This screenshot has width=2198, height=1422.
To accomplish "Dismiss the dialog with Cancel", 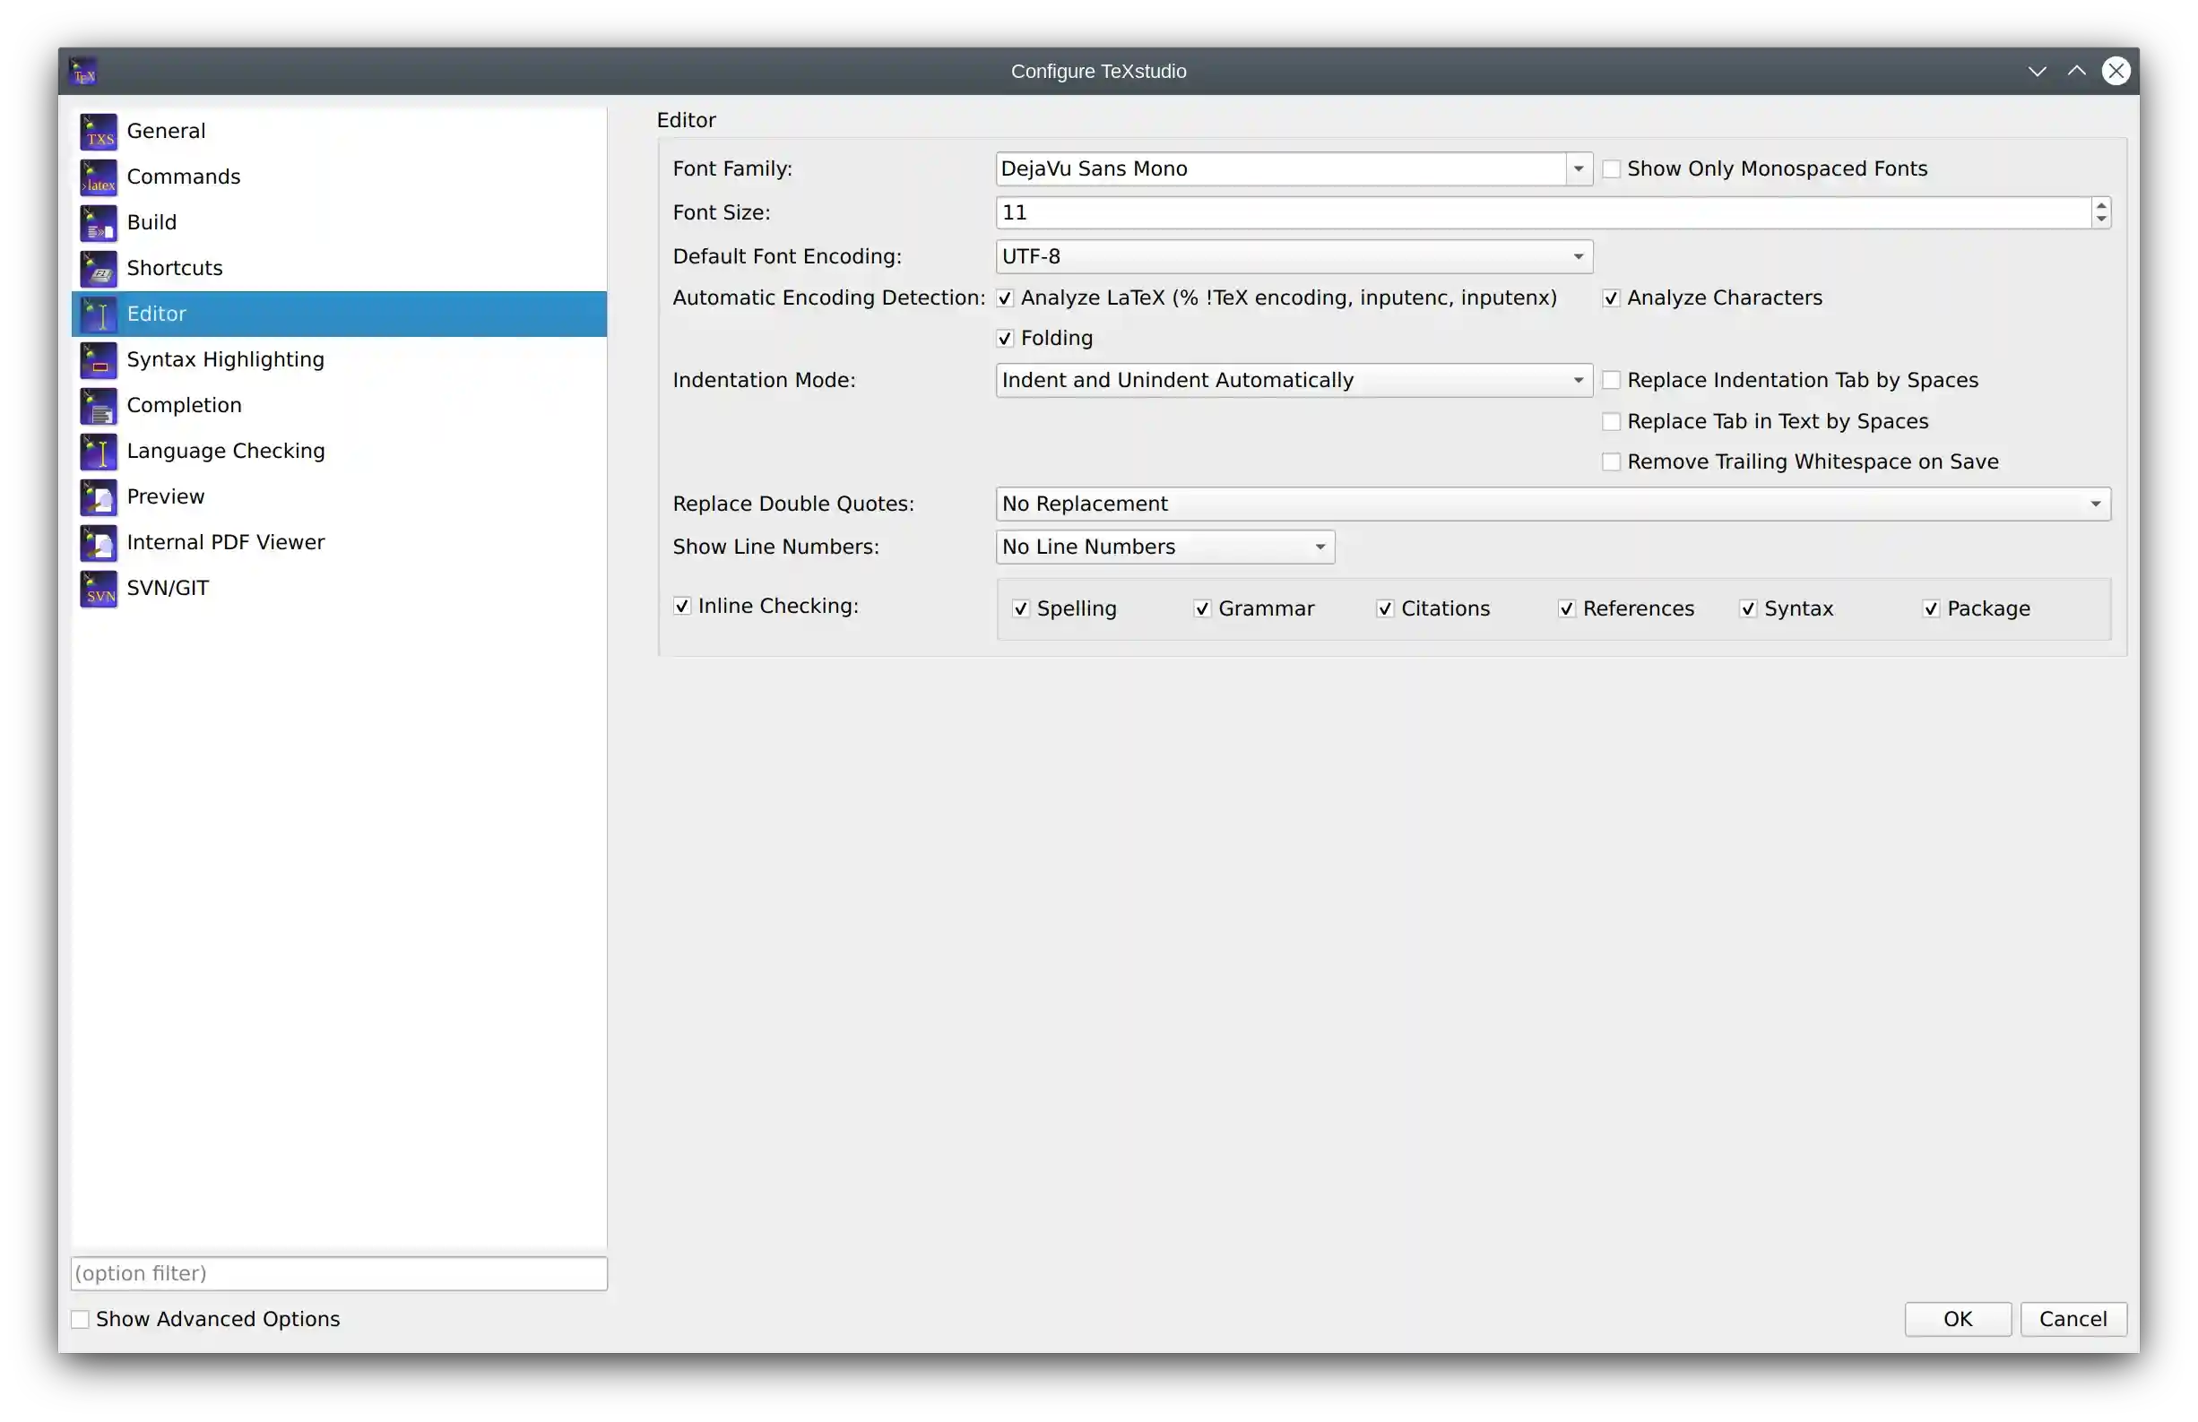I will 2073,1319.
